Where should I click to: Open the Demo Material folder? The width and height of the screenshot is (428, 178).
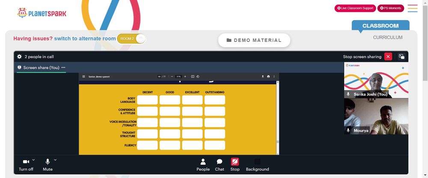point(254,40)
